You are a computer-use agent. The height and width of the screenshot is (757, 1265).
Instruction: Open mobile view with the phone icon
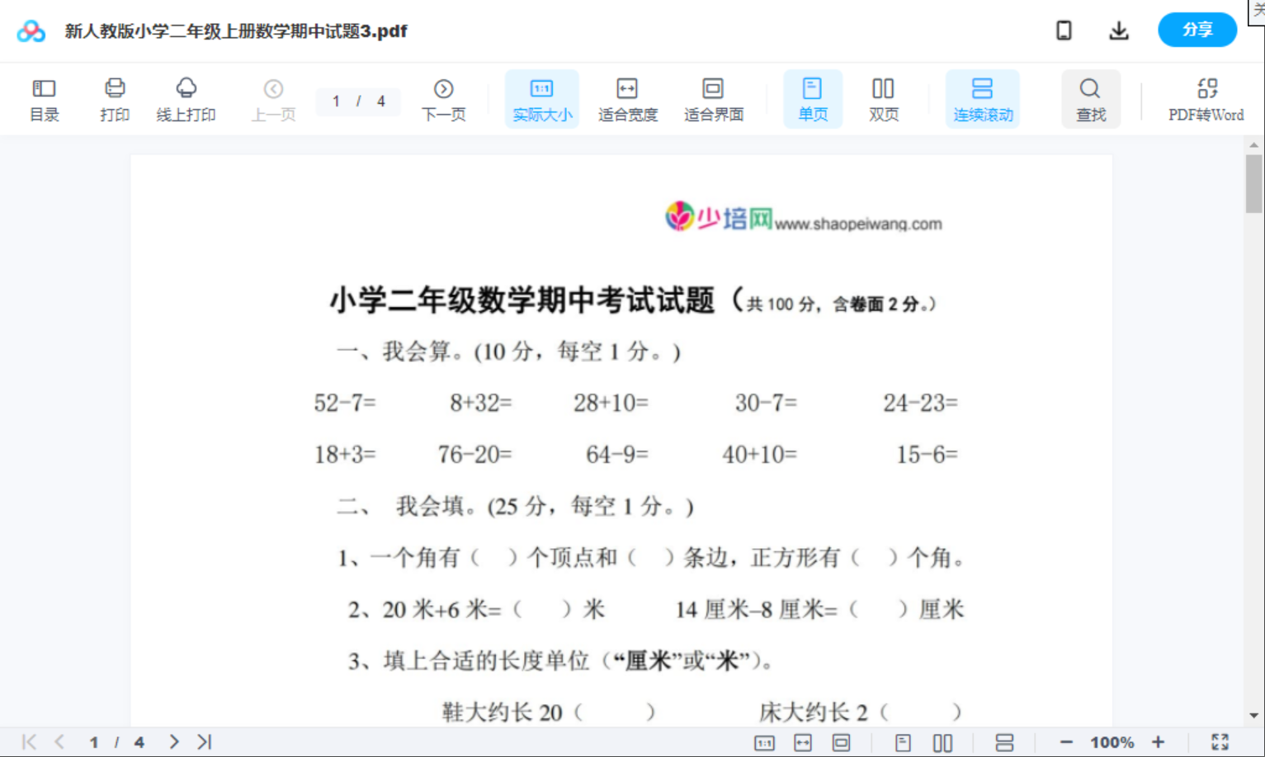1064,30
